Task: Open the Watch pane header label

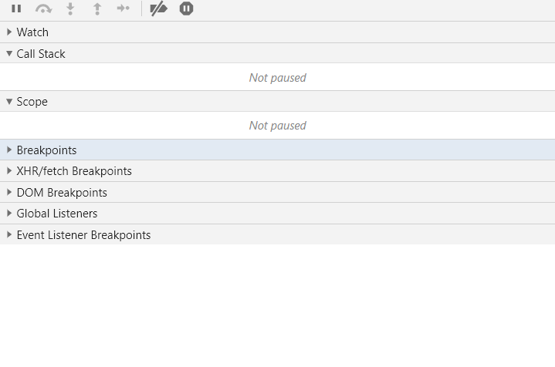Action: coord(32,32)
